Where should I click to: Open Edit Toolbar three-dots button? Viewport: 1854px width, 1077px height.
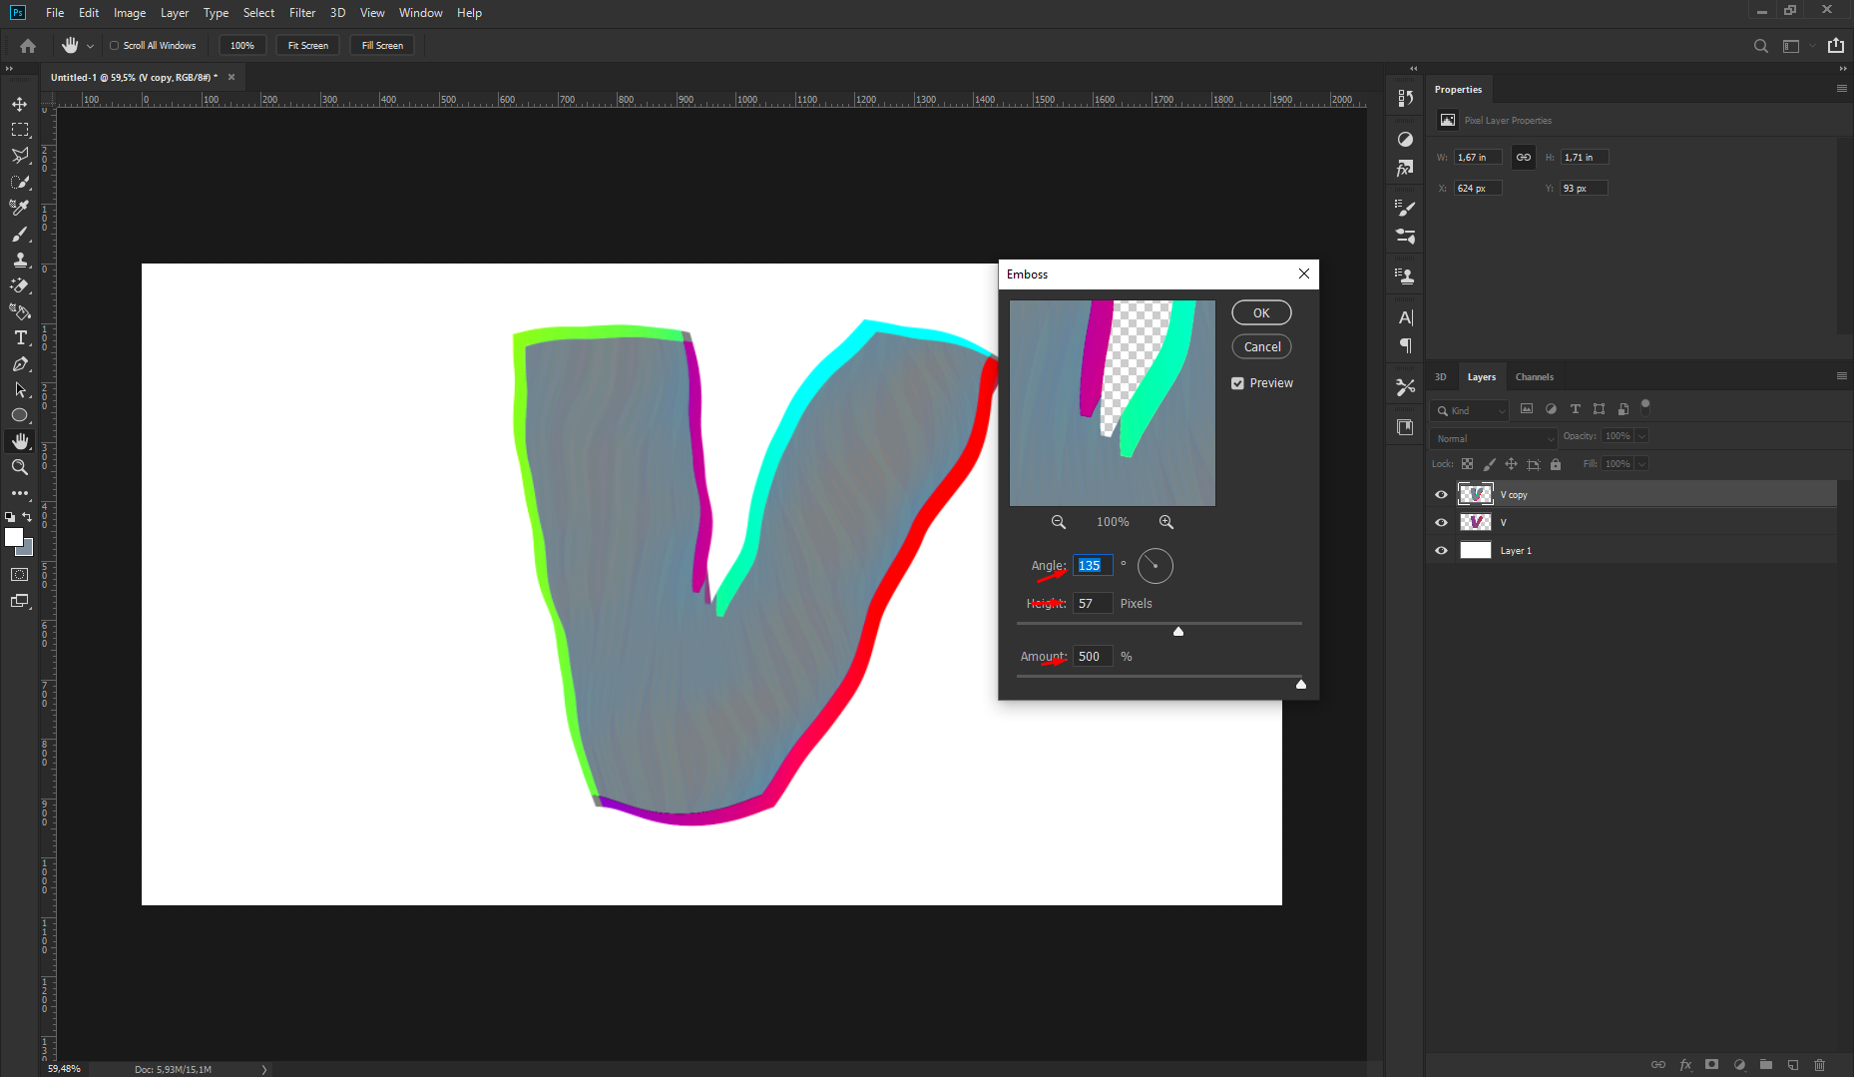(x=20, y=493)
